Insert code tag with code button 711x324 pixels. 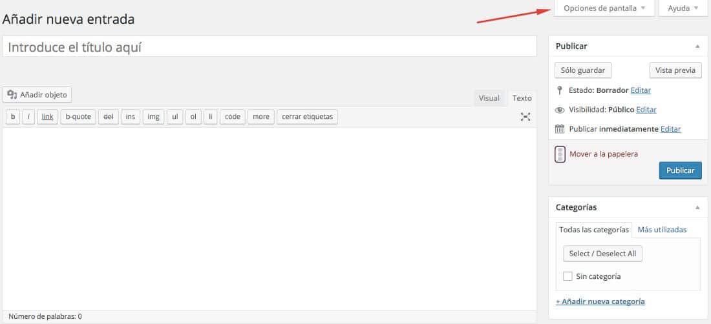click(x=233, y=117)
